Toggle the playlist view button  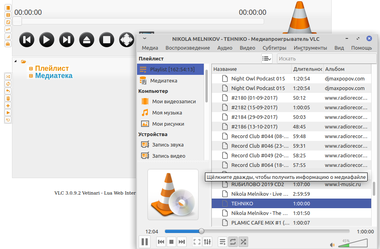(223, 241)
